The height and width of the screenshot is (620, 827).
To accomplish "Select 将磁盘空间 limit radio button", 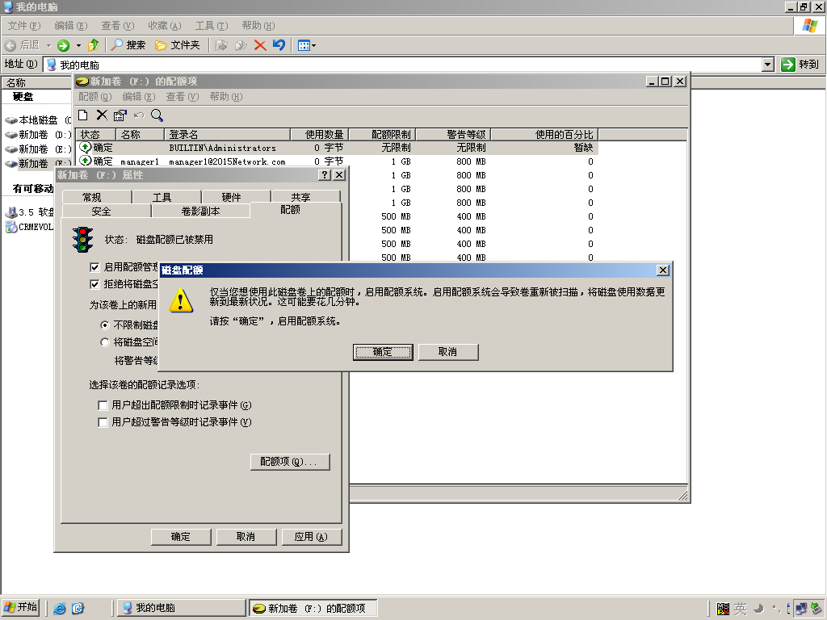I will [105, 342].
